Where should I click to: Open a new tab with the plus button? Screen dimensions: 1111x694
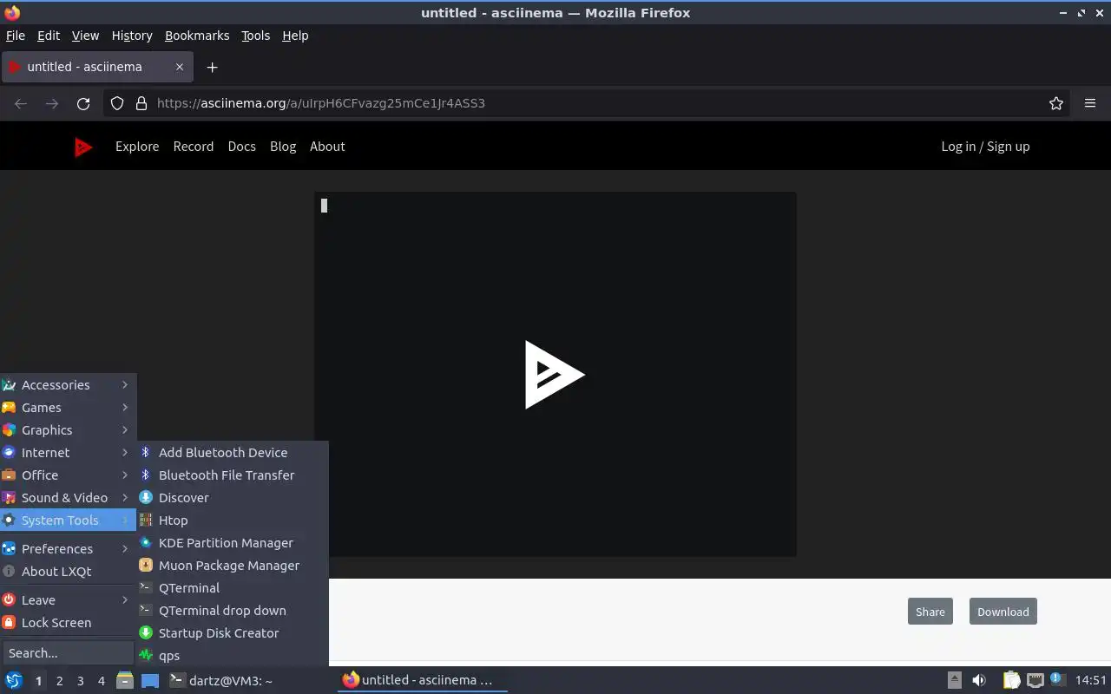pyautogui.click(x=212, y=67)
